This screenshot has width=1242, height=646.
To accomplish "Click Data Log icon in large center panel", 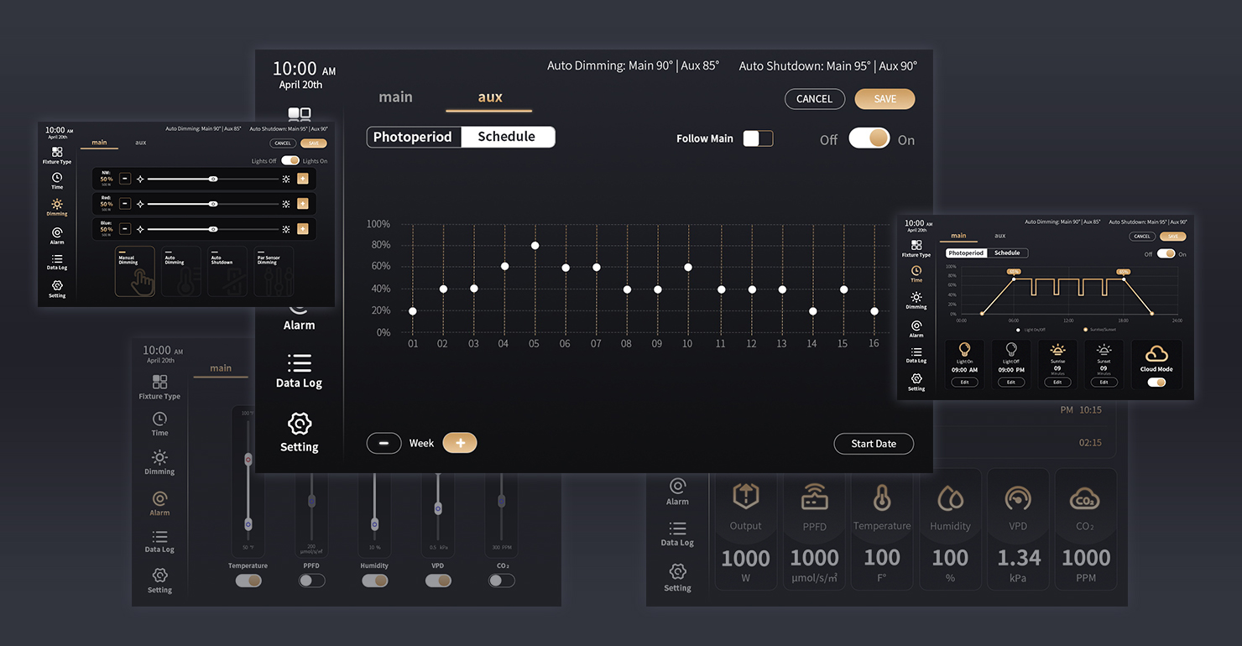I will point(299,362).
